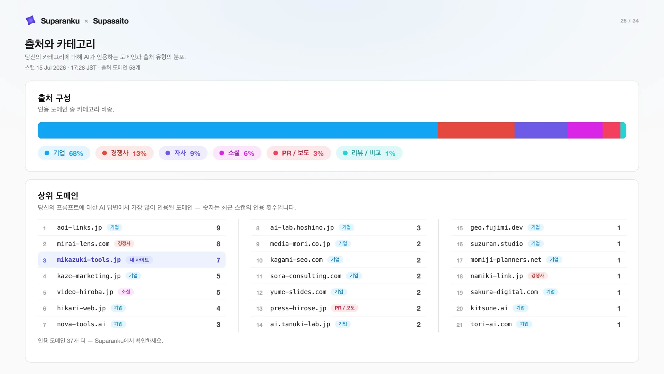This screenshot has width=664, height=374.
Task: Click the 소셜 tag next to video-hiroba.jp
Action: [126, 292]
